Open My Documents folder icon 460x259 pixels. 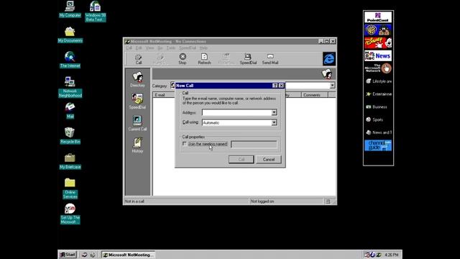click(x=70, y=35)
